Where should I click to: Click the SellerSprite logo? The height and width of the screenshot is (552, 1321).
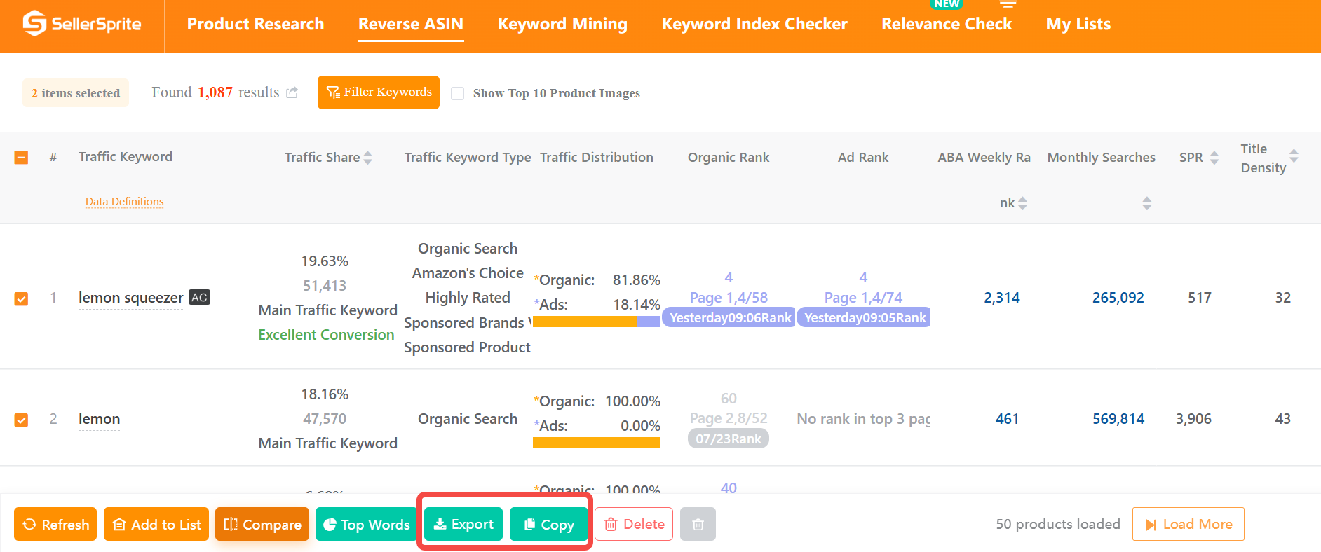click(82, 24)
